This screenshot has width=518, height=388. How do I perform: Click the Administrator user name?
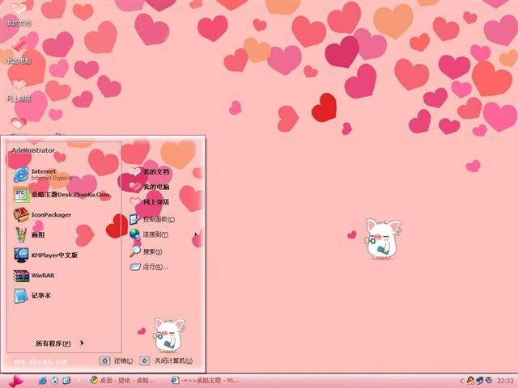click(x=33, y=150)
